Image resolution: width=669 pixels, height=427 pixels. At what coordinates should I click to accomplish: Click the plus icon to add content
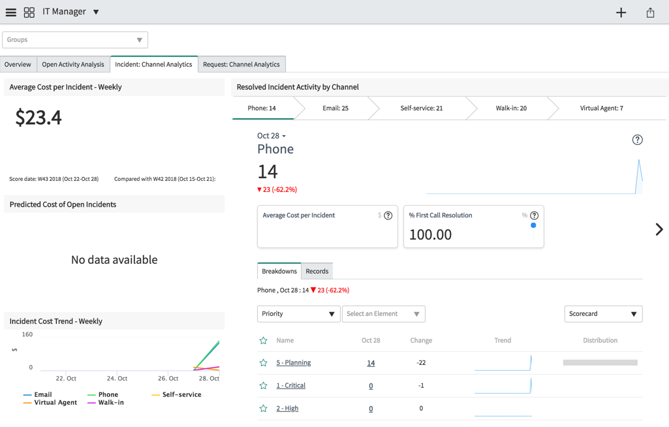coord(621,12)
